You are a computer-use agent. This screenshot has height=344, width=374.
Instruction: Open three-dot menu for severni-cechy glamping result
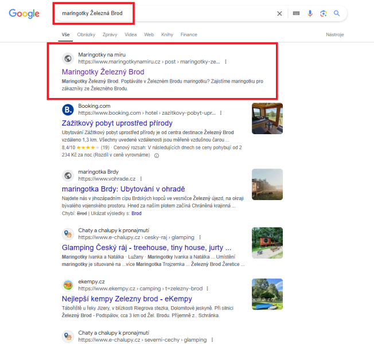click(212, 340)
